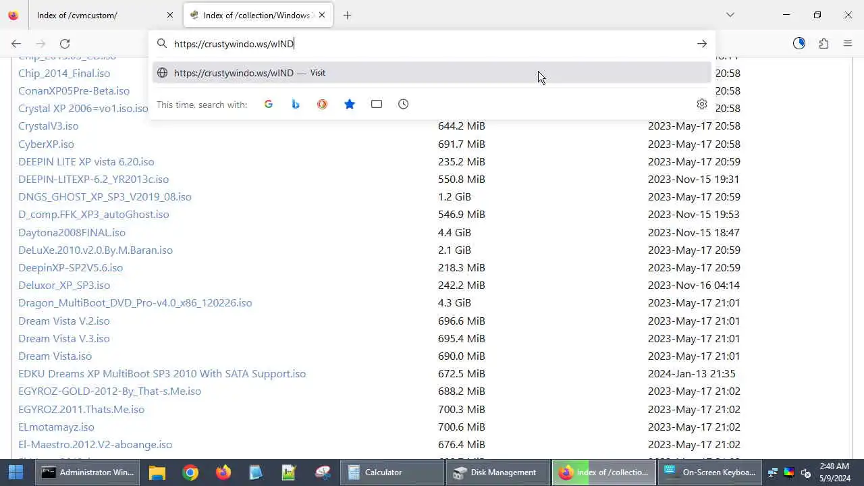Click the 2024-Jan-13 21:35 date entry
This screenshot has height=486, width=864.
coord(692,373)
